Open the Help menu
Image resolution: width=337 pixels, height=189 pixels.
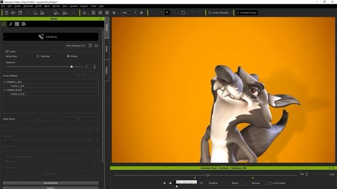click(x=101, y=6)
